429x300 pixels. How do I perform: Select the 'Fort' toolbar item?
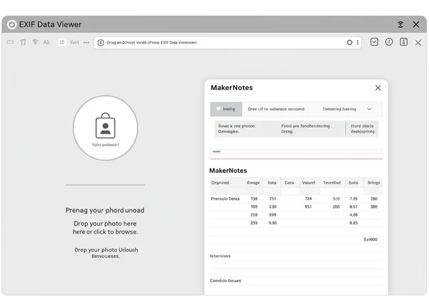click(x=74, y=42)
